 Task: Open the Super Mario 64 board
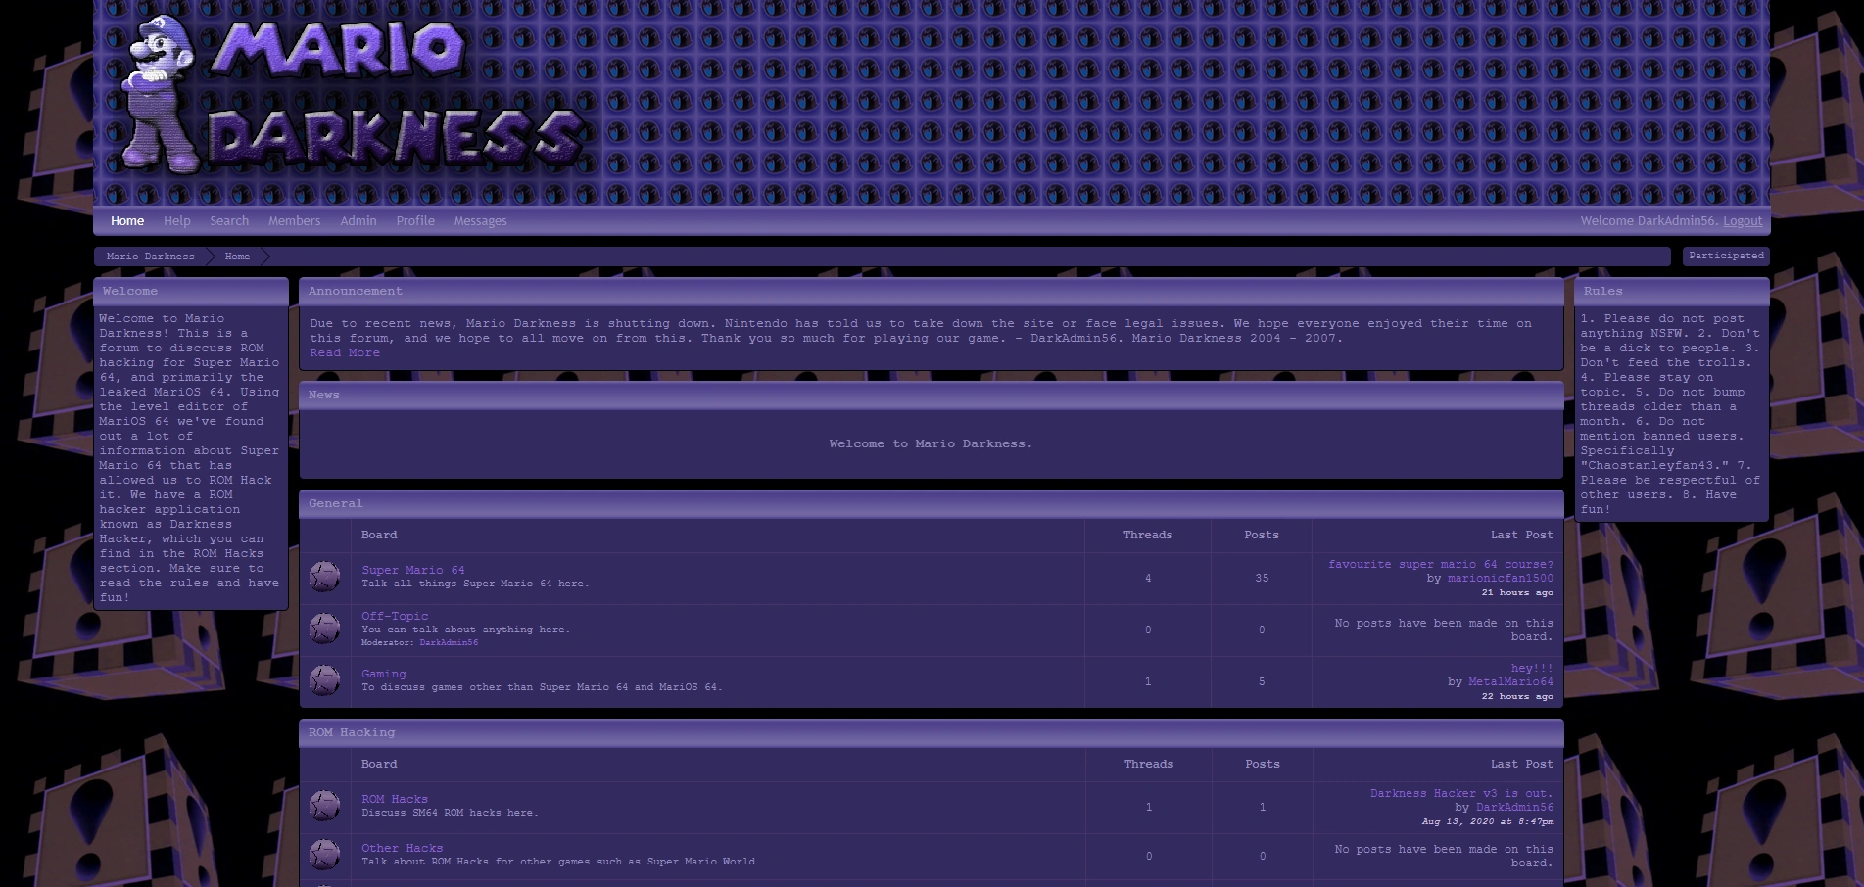(413, 570)
